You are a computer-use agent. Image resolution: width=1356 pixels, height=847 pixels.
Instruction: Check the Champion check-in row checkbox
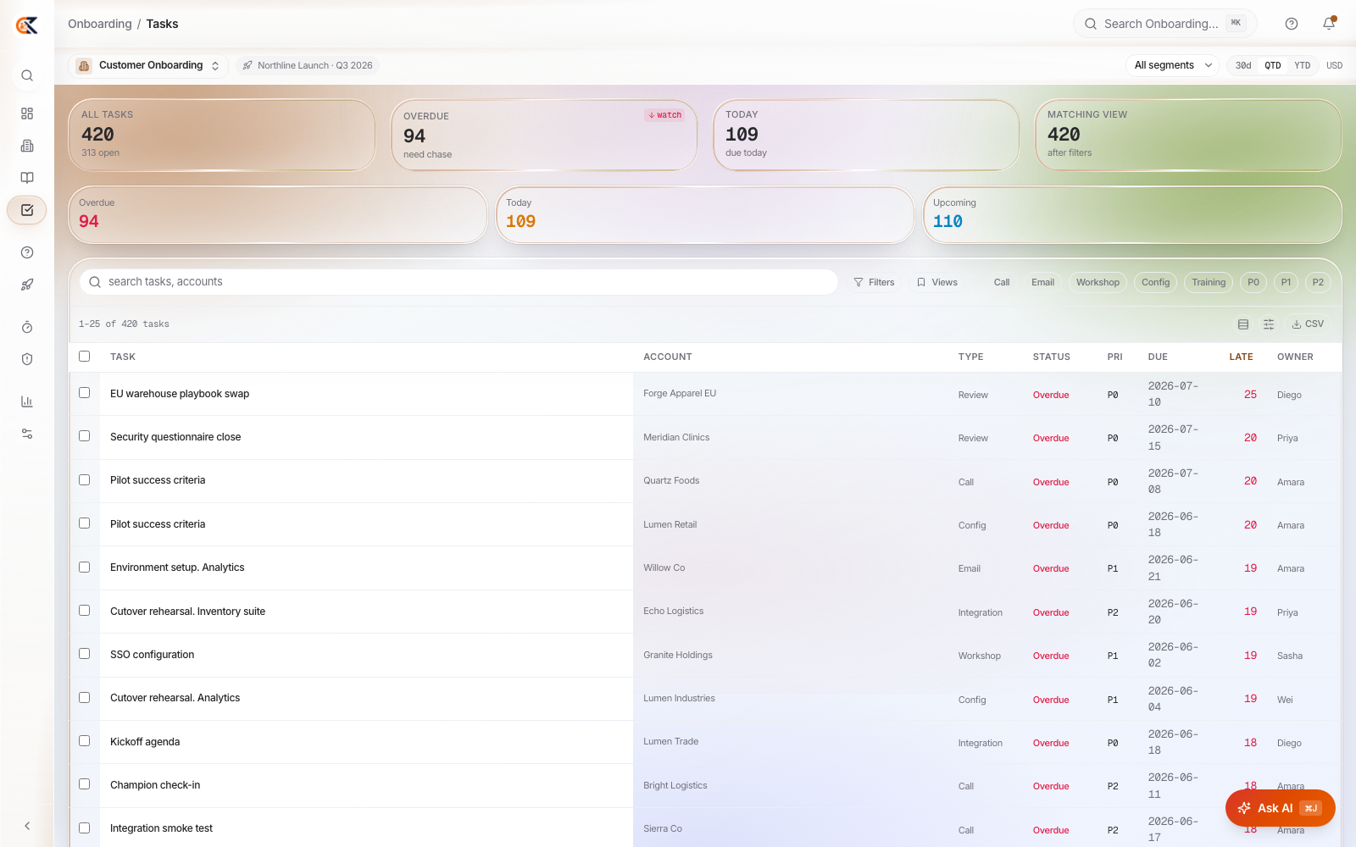tap(85, 784)
